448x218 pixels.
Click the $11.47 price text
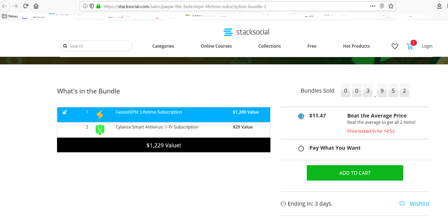tap(317, 116)
